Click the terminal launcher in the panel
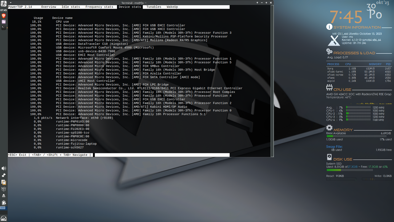 (x=4, y=27)
